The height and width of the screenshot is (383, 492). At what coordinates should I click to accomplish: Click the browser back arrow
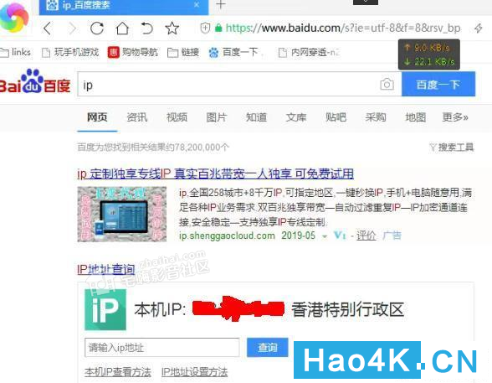47,28
